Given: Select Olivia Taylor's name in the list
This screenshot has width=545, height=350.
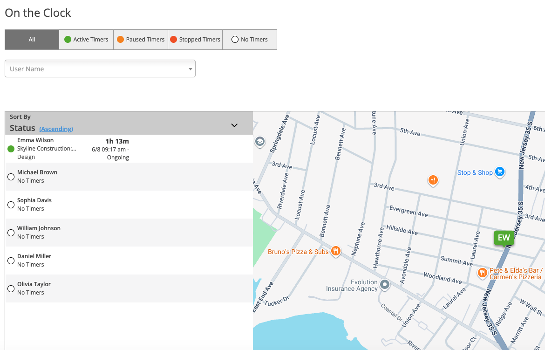Looking at the screenshot, I should pos(34,284).
